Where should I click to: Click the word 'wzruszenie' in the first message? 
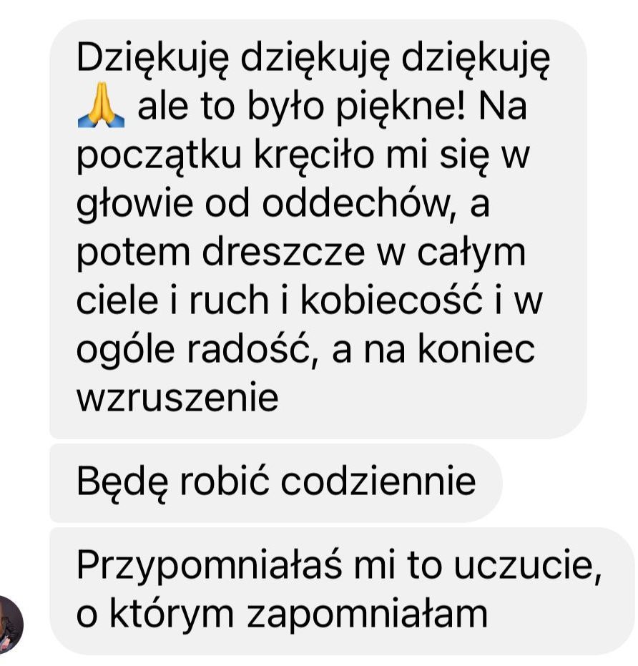tap(177, 397)
